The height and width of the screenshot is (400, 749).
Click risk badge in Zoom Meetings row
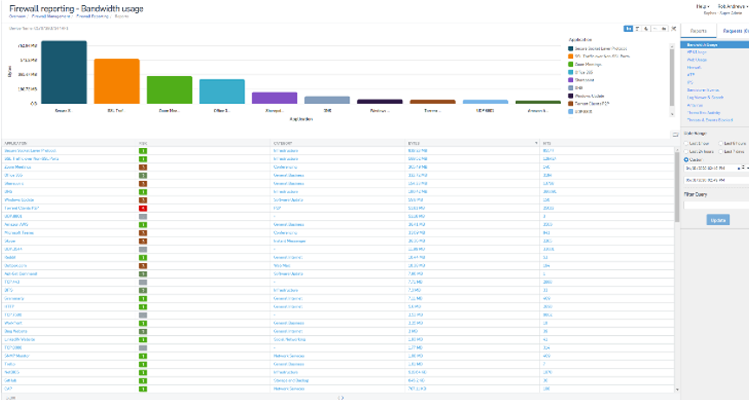142,168
